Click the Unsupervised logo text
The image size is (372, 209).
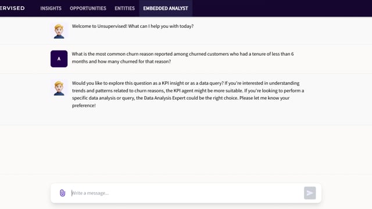click(12, 8)
